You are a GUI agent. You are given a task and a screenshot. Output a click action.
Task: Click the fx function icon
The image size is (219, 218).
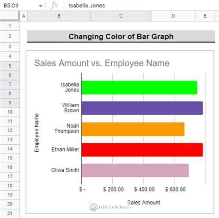[x=55, y=6]
